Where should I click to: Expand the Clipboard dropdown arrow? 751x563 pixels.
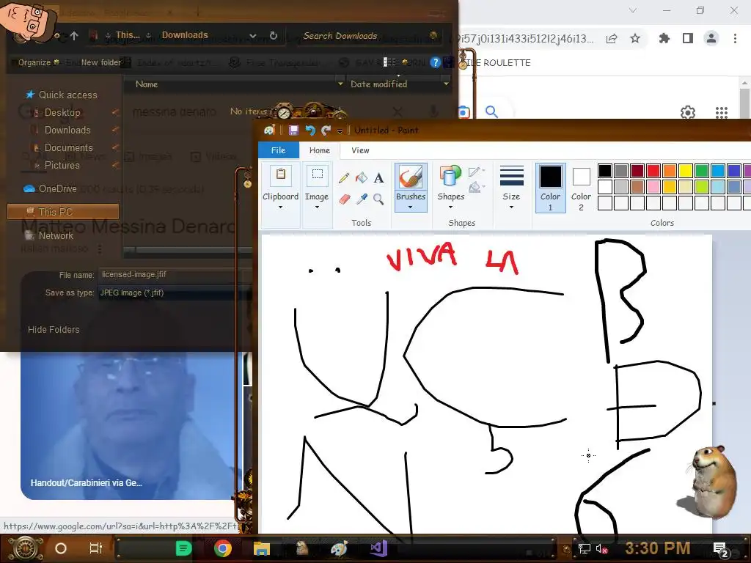pyautogui.click(x=281, y=207)
